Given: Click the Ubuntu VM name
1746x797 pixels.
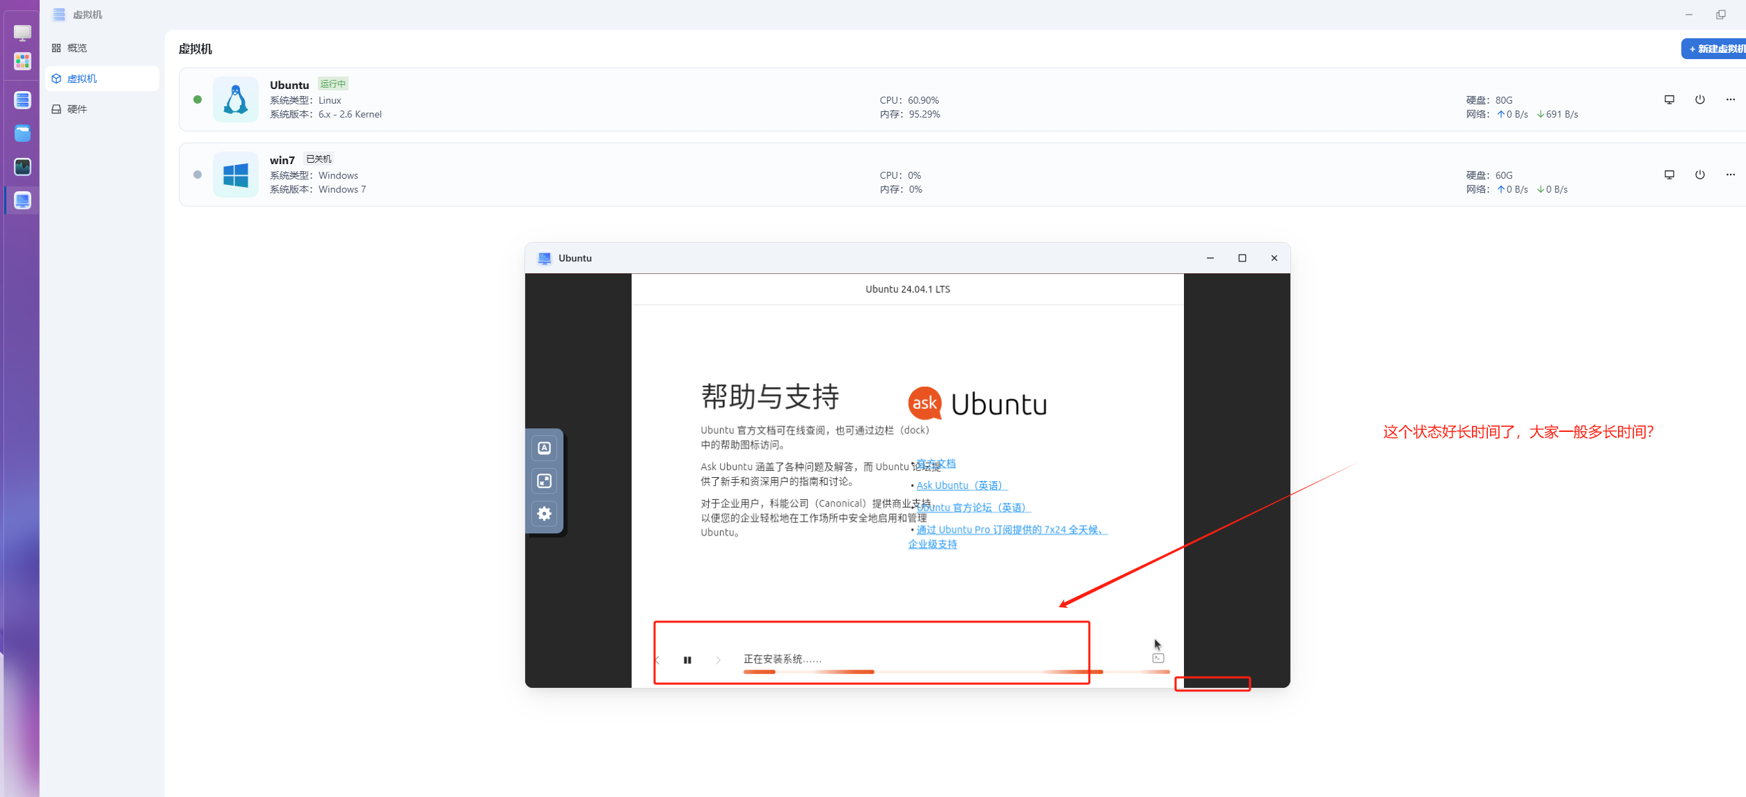Looking at the screenshot, I should click(289, 85).
